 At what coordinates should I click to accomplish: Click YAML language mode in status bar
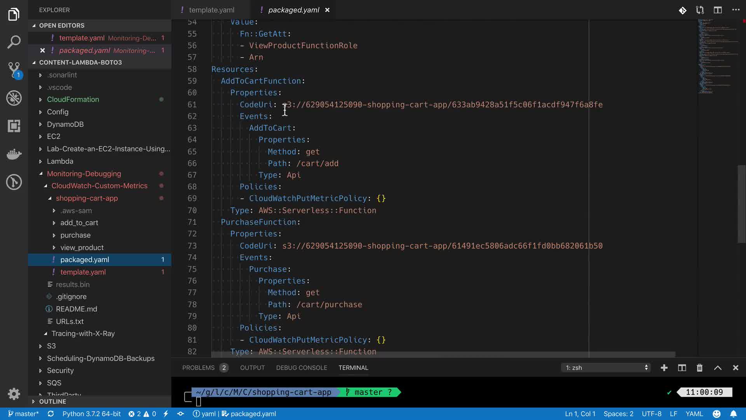click(x=694, y=414)
